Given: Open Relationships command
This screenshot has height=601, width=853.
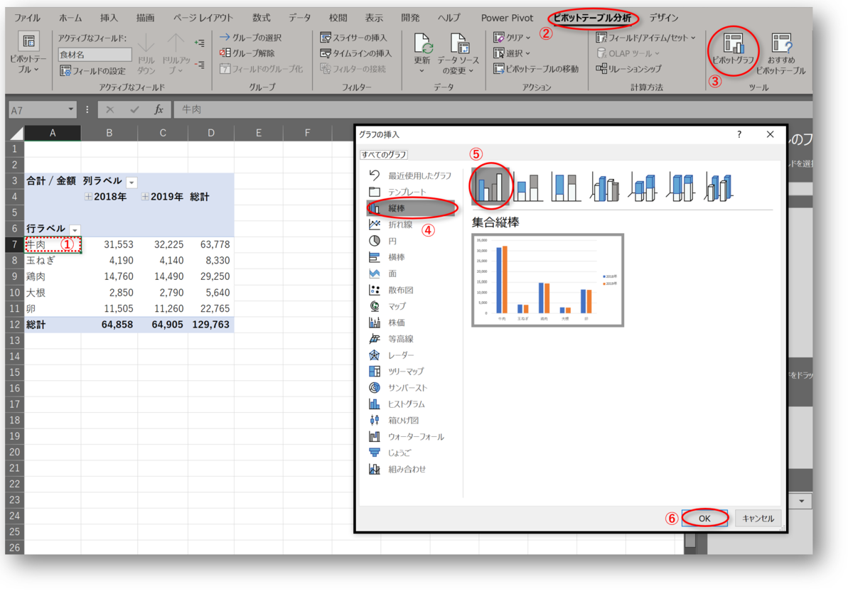Looking at the screenshot, I should pyautogui.click(x=629, y=69).
